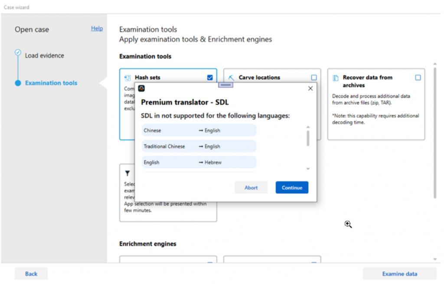This screenshot has height=285, width=444.
Task: Click the language list scroll up arrow
Action: pyautogui.click(x=308, y=127)
